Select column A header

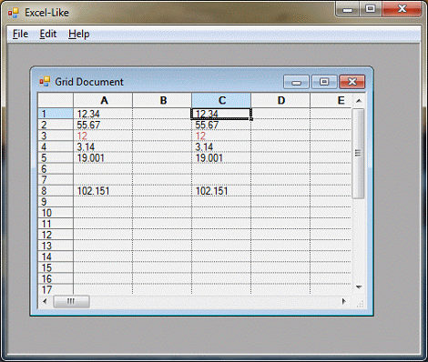click(x=103, y=100)
